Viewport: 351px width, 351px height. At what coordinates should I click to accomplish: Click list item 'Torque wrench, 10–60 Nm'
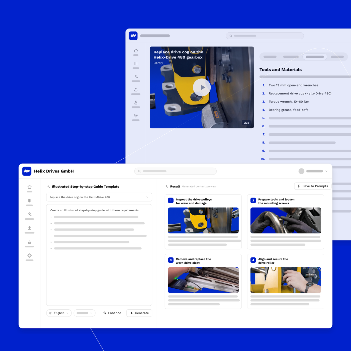[x=289, y=102]
